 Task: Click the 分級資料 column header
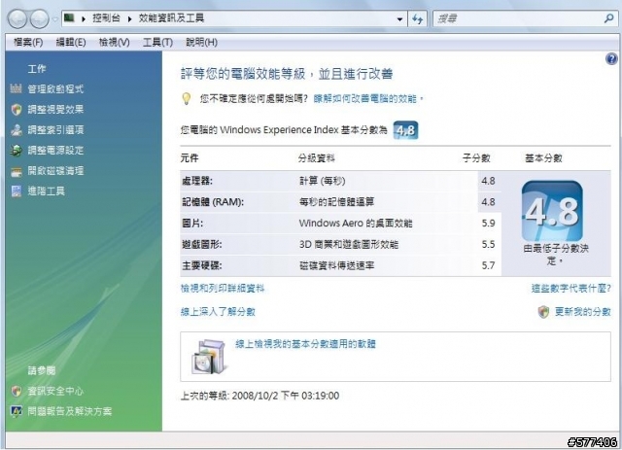(317, 158)
